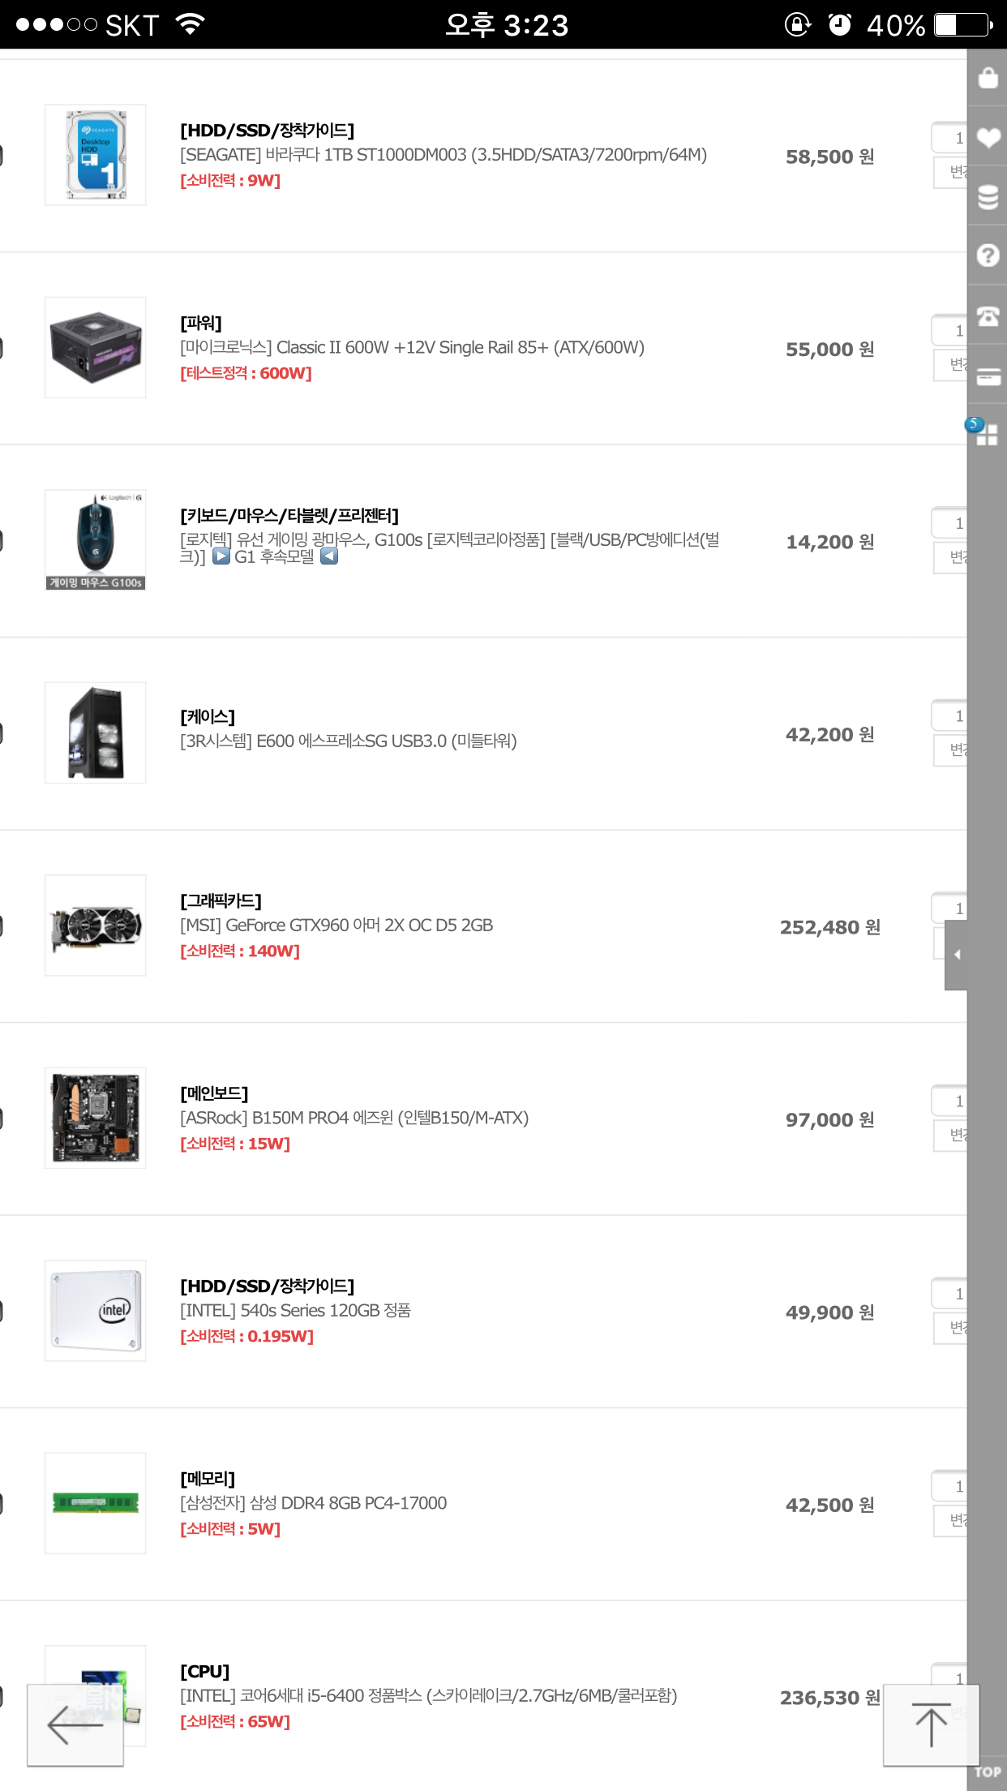1007x1791 pixels.
Task: Tap the Intel 540s SSD thumbnail
Action: pos(96,1311)
